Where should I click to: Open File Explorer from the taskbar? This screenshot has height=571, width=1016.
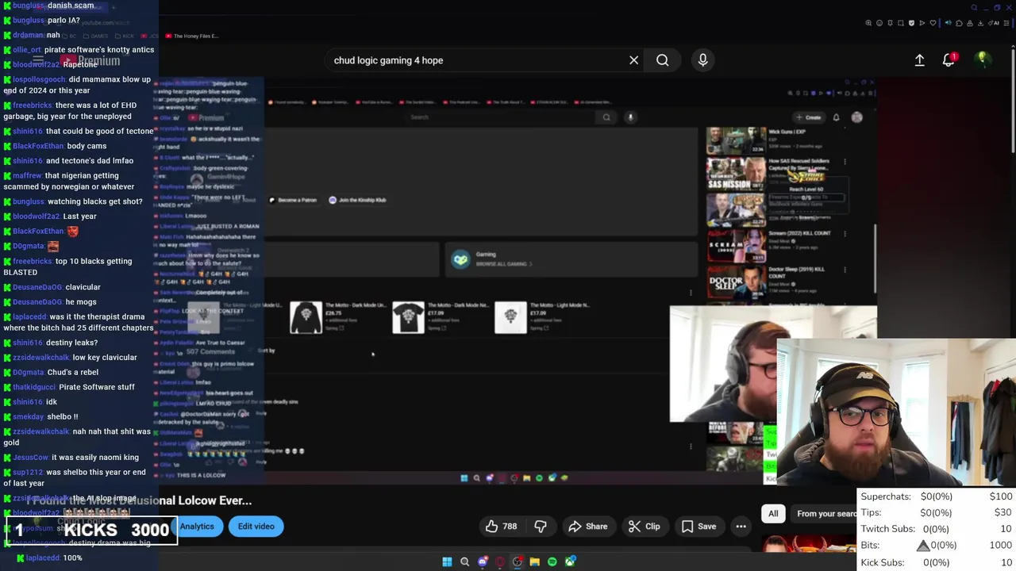(x=535, y=561)
